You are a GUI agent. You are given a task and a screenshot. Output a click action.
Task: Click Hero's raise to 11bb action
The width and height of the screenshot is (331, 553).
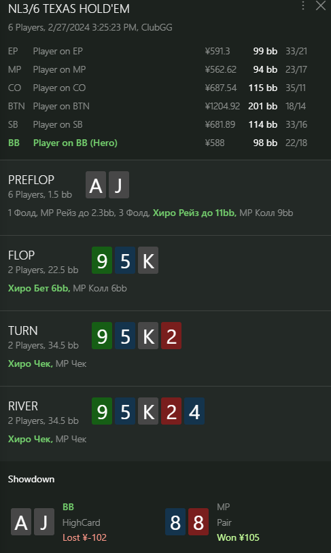194,213
